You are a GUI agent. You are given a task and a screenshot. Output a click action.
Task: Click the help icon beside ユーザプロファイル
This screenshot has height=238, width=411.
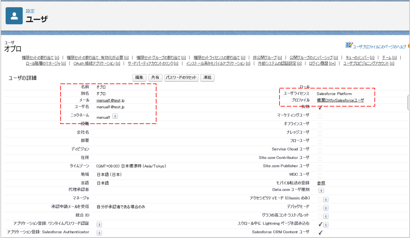[x=349, y=45]
